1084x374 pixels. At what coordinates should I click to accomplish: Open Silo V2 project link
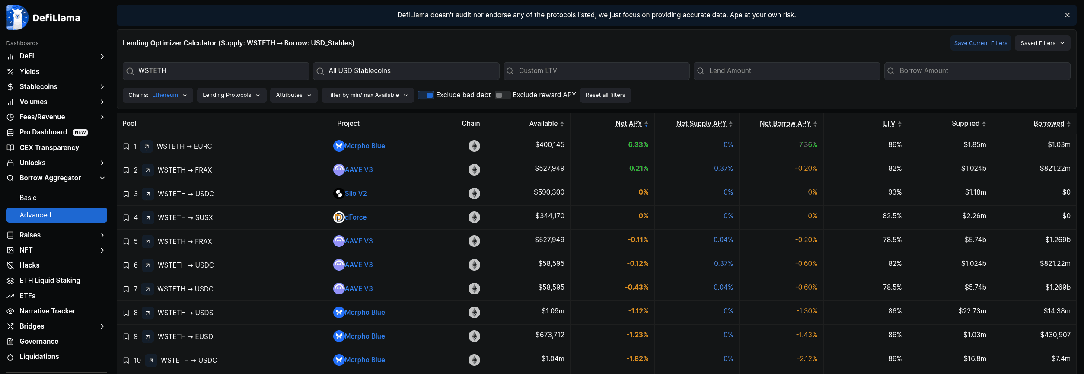356,194
